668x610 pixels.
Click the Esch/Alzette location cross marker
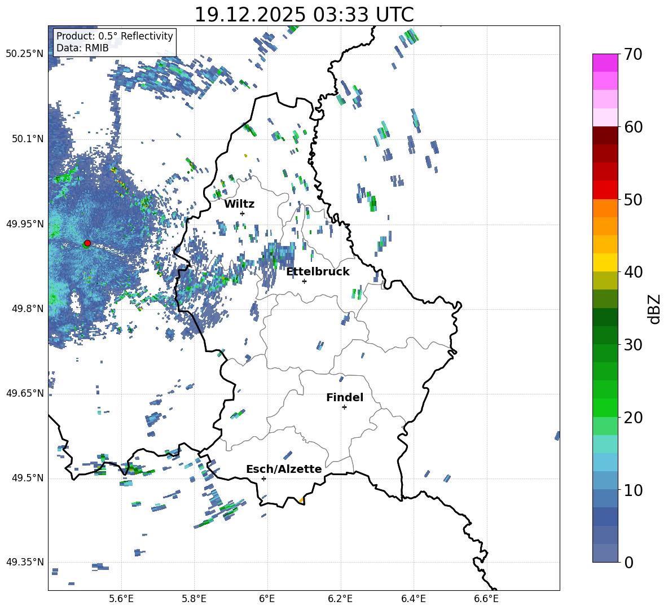tap(263, 479)
